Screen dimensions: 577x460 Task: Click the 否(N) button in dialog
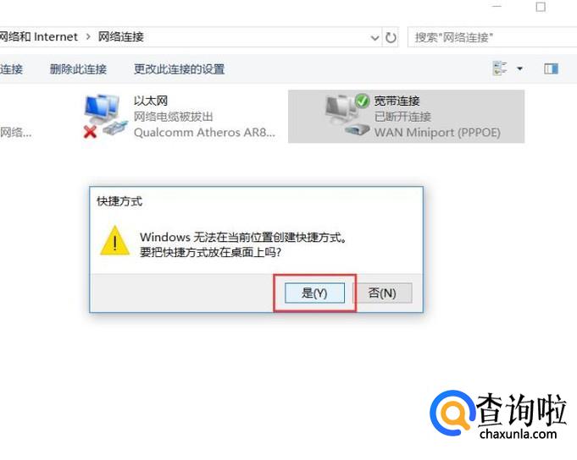pyautogui.click(x=382, y=293)
